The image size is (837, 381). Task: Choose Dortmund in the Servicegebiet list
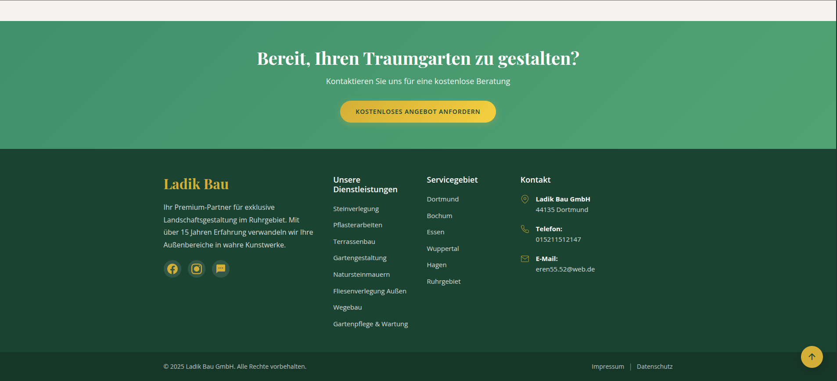pyautogui.click(x=442, y=199)
